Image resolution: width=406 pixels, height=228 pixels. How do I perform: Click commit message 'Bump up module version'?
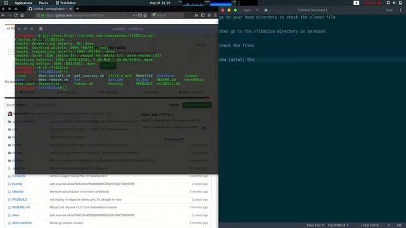coord(67,223)
